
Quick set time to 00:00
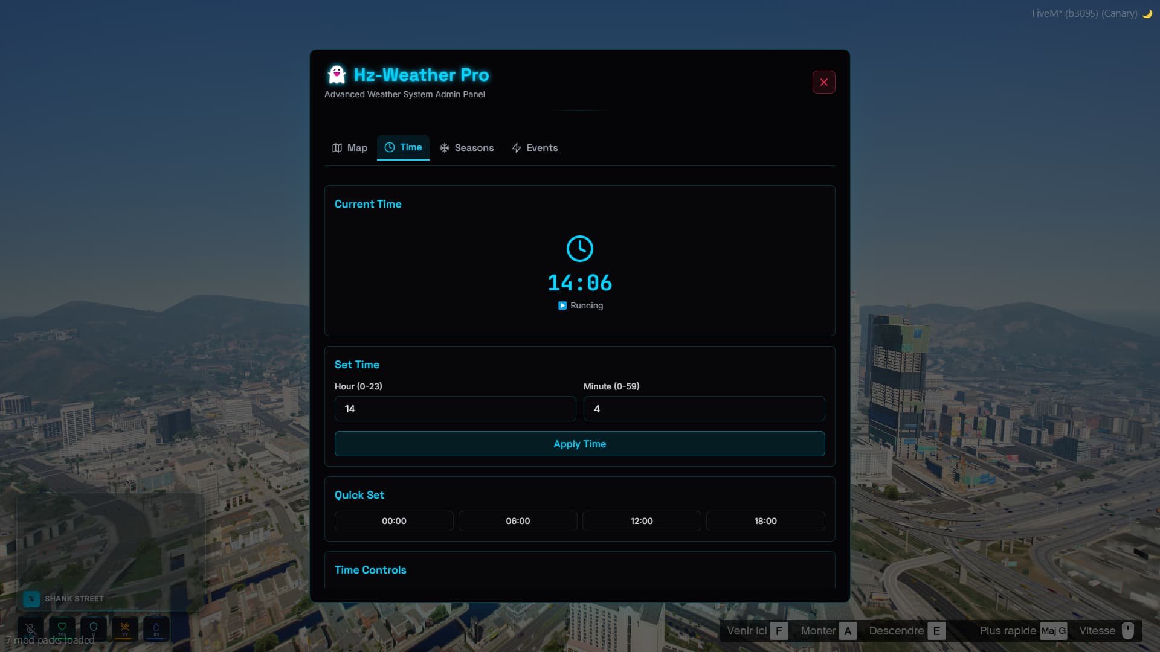394,521
